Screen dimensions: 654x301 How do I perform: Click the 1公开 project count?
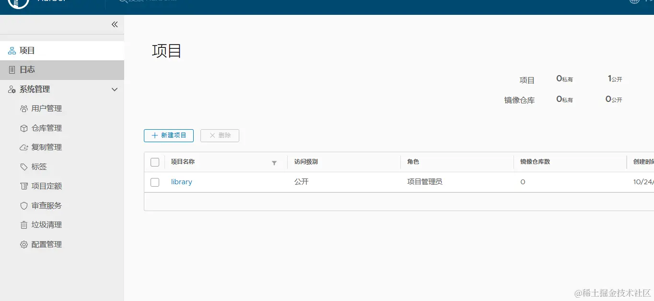[615, 79]
